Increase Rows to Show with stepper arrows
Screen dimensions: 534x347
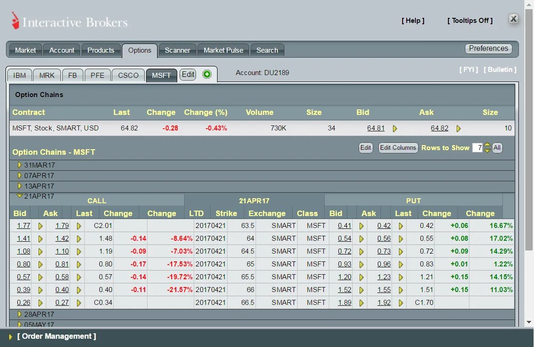click(487, 145)
